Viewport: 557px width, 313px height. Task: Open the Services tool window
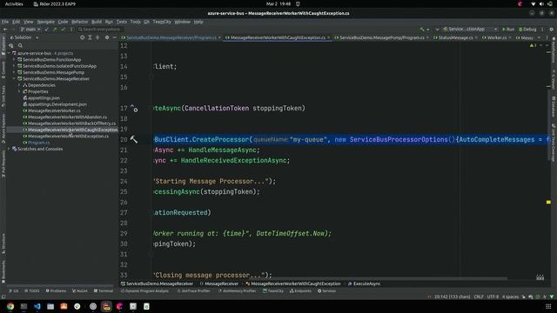coord(326,291)
